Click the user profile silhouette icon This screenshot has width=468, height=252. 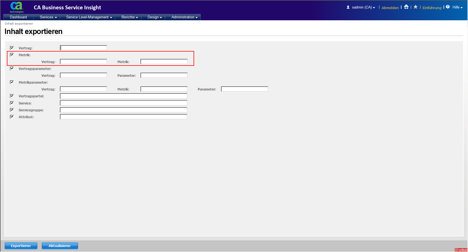pos(348,7)
